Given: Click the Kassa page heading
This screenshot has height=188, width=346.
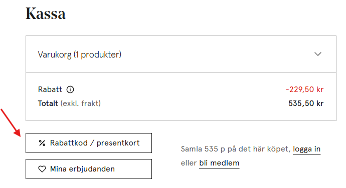Looking at the screenshot, I should 46,13.
